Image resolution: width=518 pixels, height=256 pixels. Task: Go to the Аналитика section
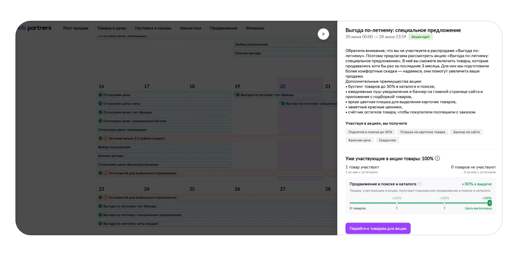click(190, 28)
